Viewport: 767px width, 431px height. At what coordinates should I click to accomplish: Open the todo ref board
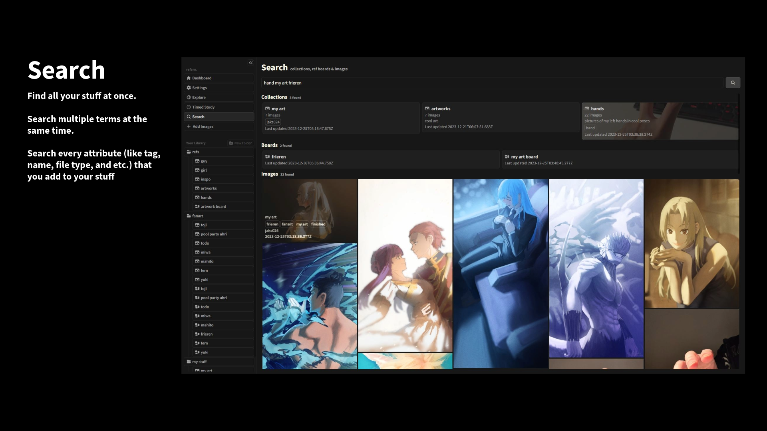click(x=224, y=307)
